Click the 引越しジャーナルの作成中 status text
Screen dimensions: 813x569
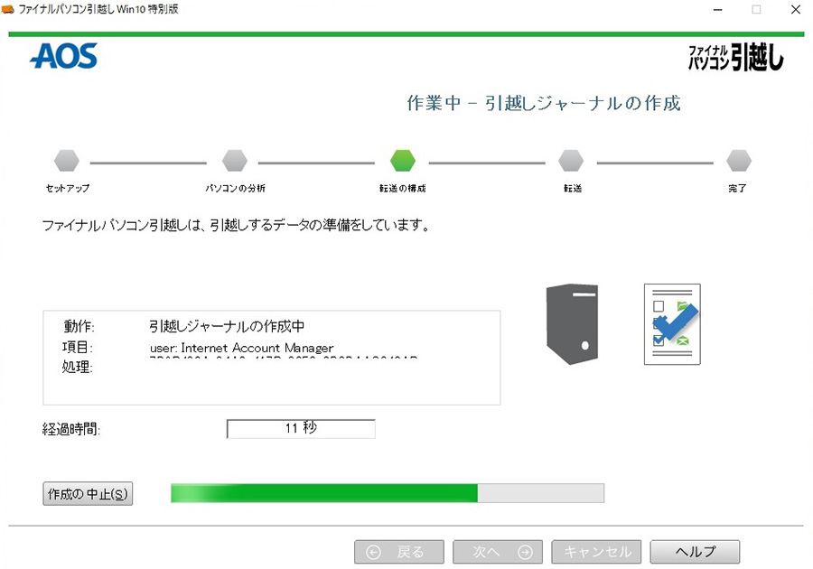tap(227, 326)
